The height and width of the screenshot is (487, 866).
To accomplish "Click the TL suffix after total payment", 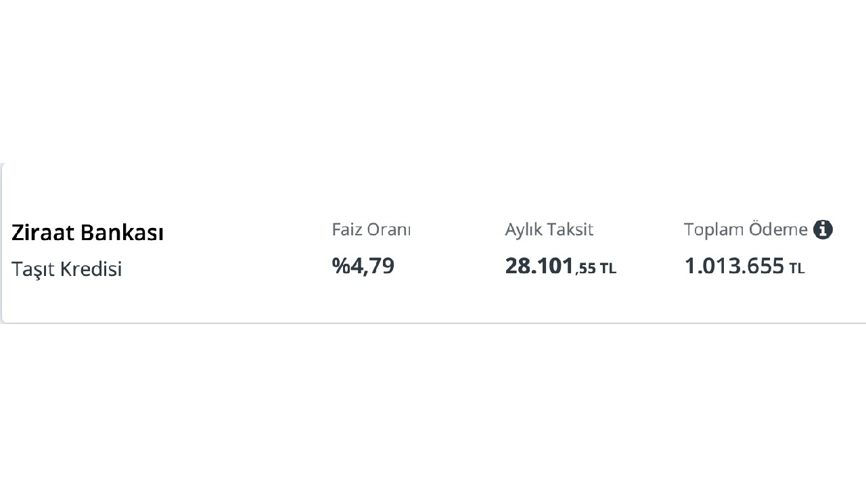I will pyautogui.click(x=796, y=269).
